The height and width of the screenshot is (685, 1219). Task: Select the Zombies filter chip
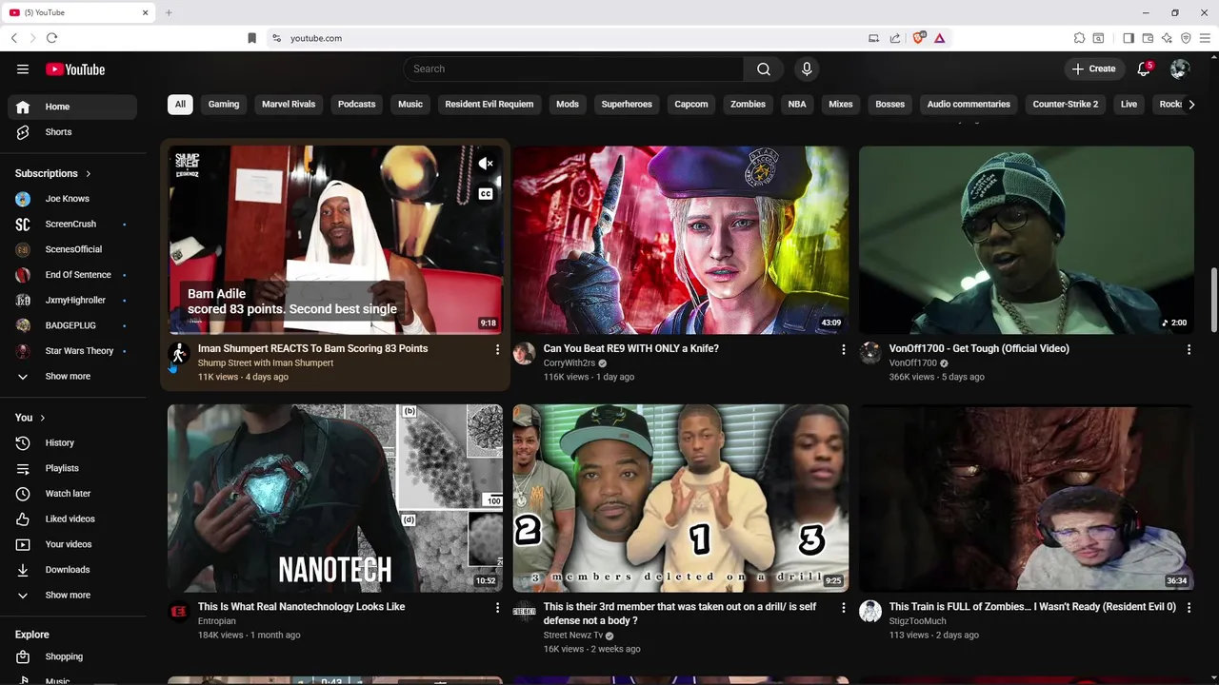tap(748, 105)
